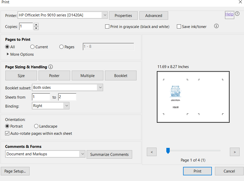This screenshot has width=244, height=181.
Task: Open the Help link
Action: coord(229,14)
